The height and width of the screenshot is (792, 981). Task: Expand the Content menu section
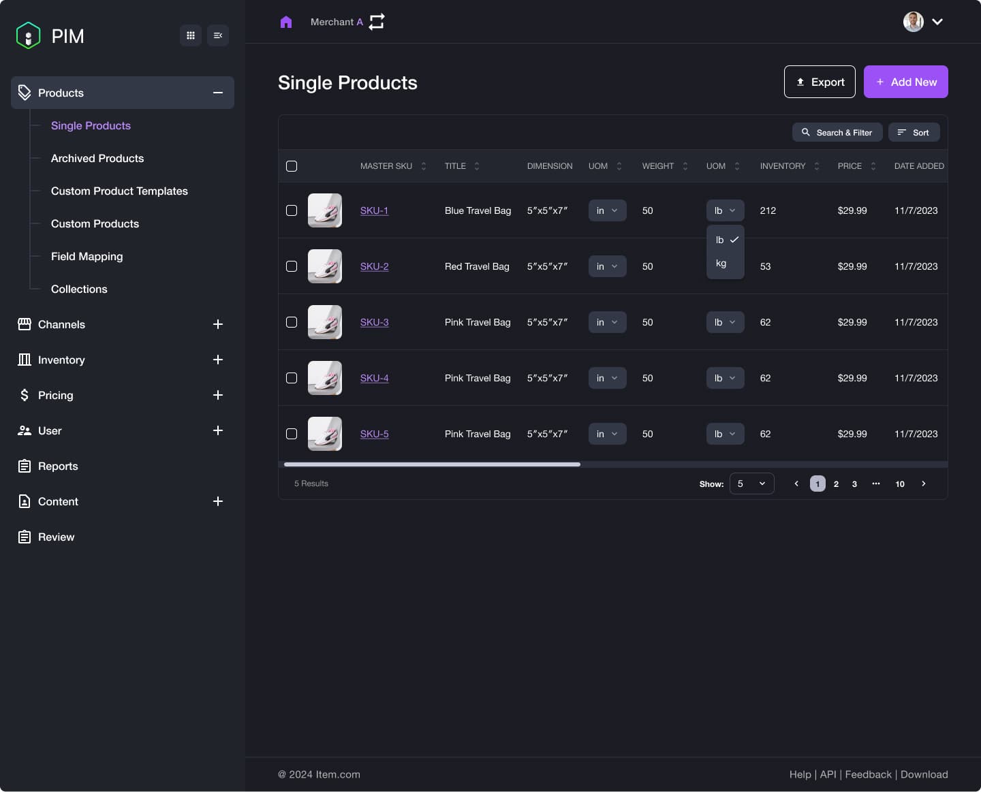coord(218,501)
